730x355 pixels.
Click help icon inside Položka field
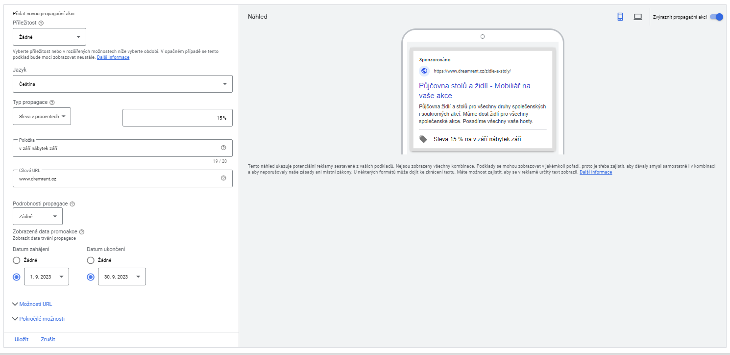223,148
